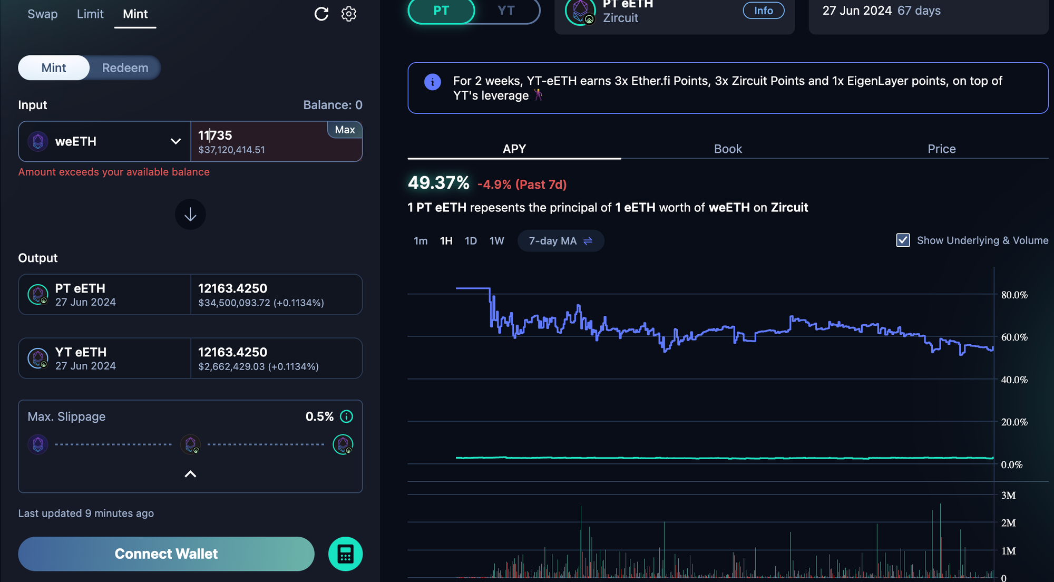Click the refresh icon
The image size is (1054, 582).
tap(321, 14)
